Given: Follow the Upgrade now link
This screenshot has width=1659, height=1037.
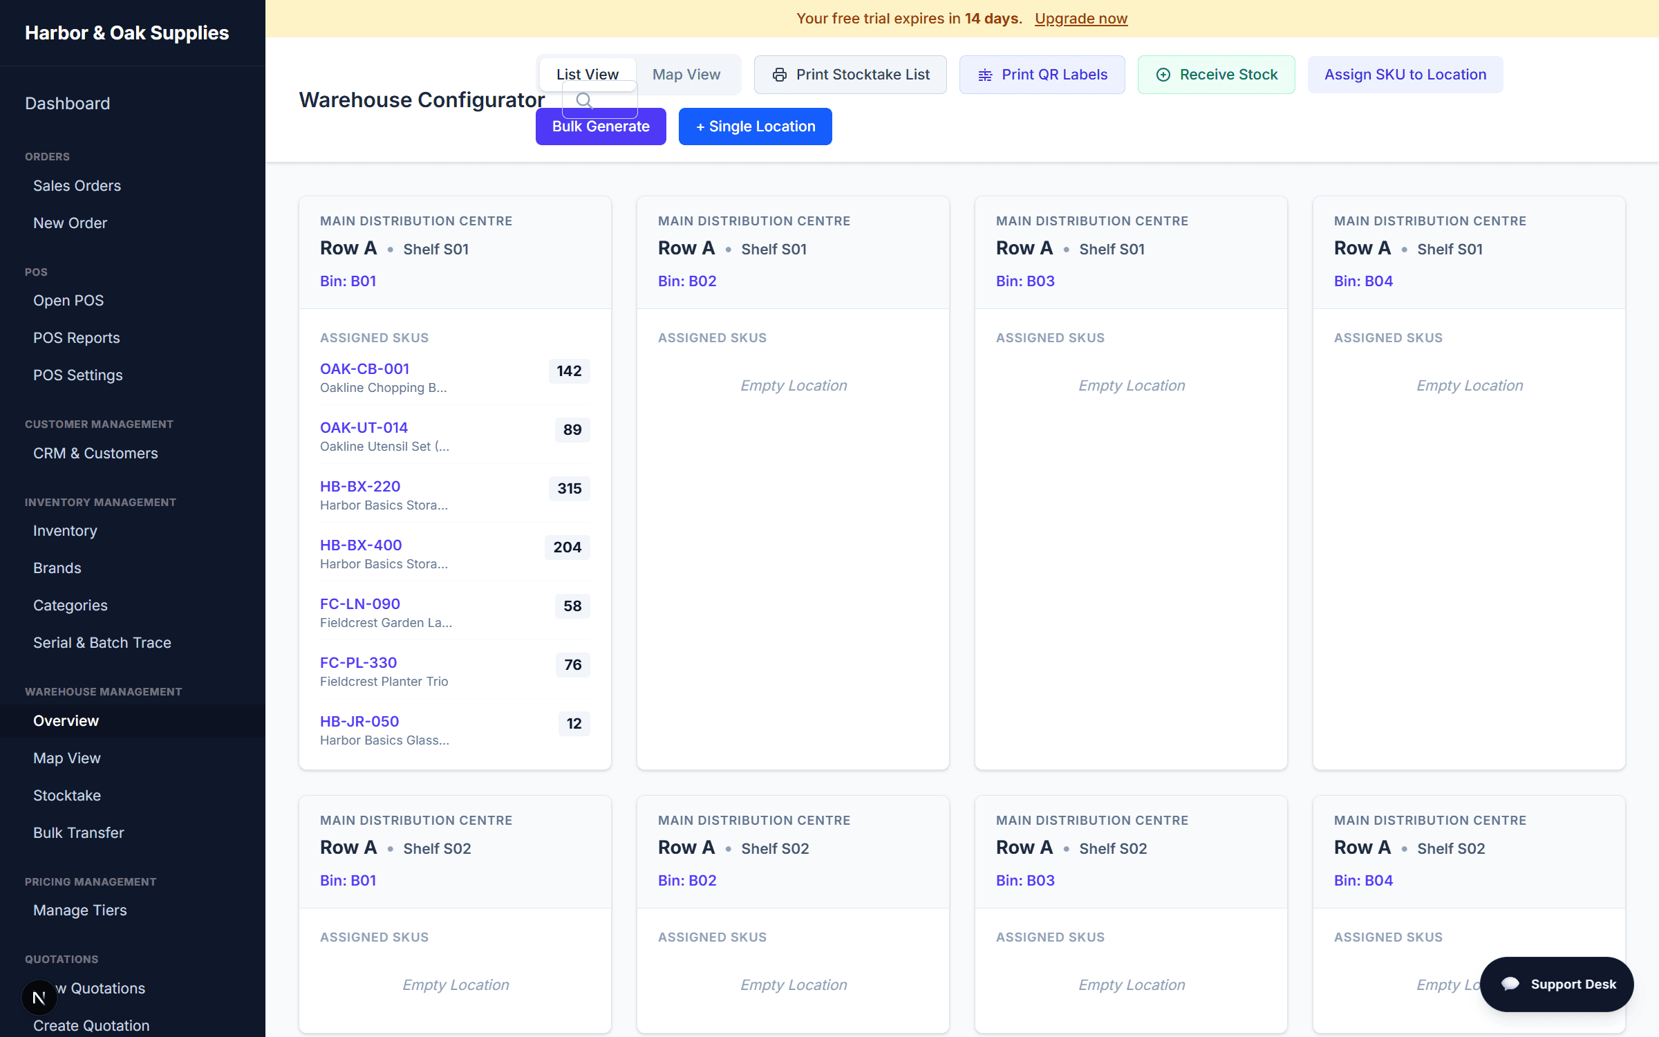Looking at the screenshot, I should (1081, 19).
